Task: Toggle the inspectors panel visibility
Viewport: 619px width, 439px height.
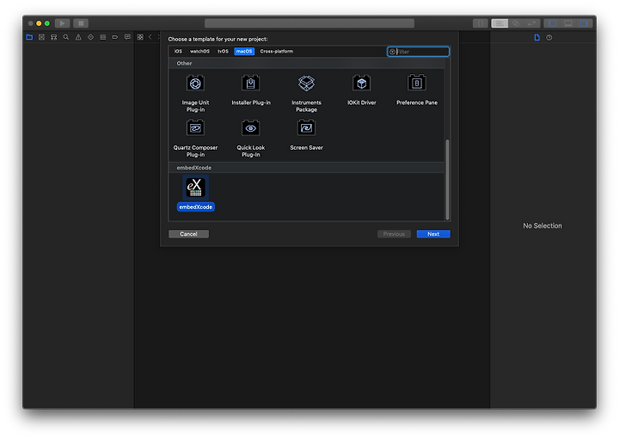Action: pos(584,23)
